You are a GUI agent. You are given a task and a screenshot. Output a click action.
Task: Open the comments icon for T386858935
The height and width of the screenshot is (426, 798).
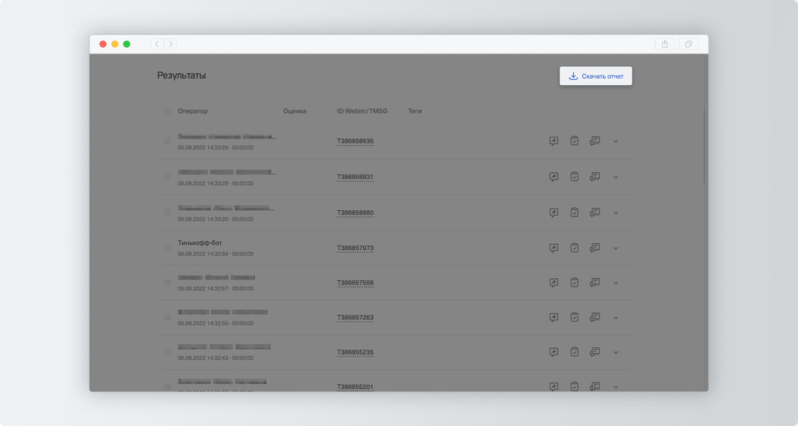(595, 141)
